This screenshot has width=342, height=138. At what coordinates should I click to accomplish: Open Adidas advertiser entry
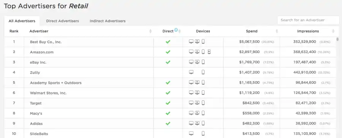coord(36,124)
